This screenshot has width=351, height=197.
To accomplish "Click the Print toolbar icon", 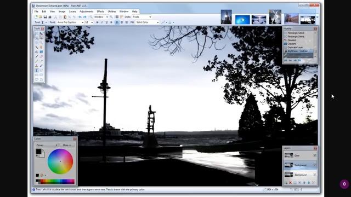I will coord(50,17).
